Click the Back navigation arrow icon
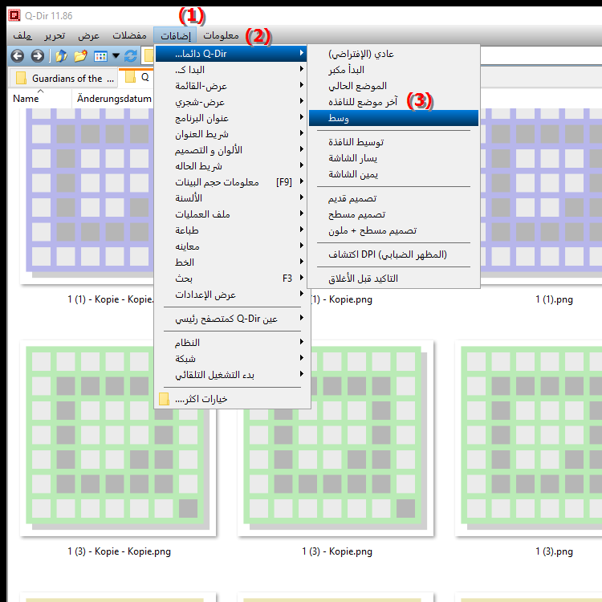The width and height of the screenshot is (602, 602). [x=18, y=56]
